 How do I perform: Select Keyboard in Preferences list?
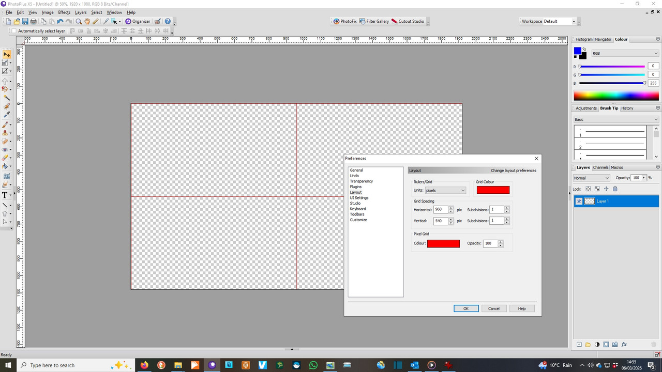(357, 209)
